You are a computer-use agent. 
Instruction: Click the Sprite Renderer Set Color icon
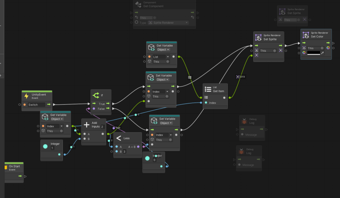coord(306,35)
